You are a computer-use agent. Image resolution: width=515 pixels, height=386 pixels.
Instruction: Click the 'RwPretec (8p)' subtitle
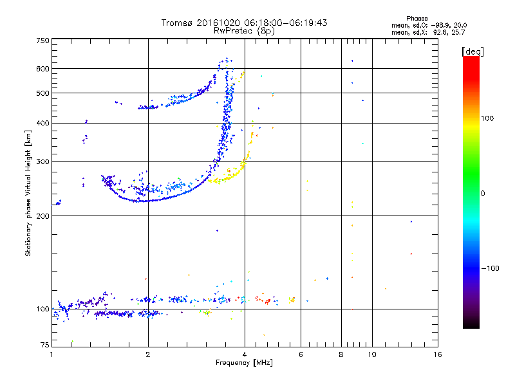click(x=244, y=31)
